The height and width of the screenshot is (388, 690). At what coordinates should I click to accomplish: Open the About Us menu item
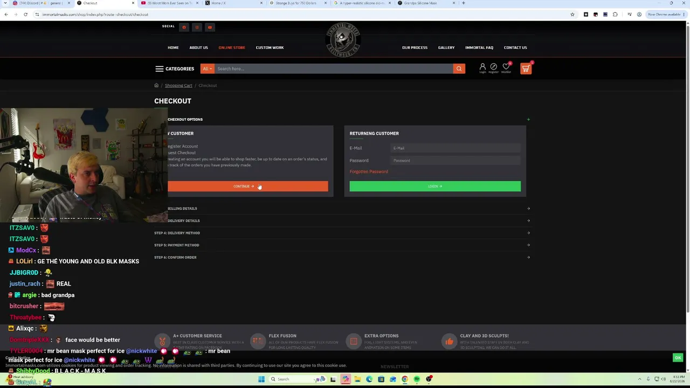[x=198, y=47]
